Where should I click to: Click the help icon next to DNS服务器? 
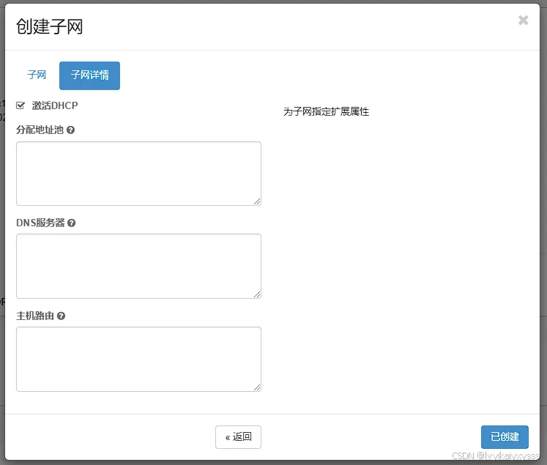[x=72, y=223]
